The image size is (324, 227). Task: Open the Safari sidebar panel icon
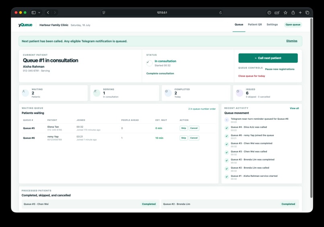click(x=33, y=12)
